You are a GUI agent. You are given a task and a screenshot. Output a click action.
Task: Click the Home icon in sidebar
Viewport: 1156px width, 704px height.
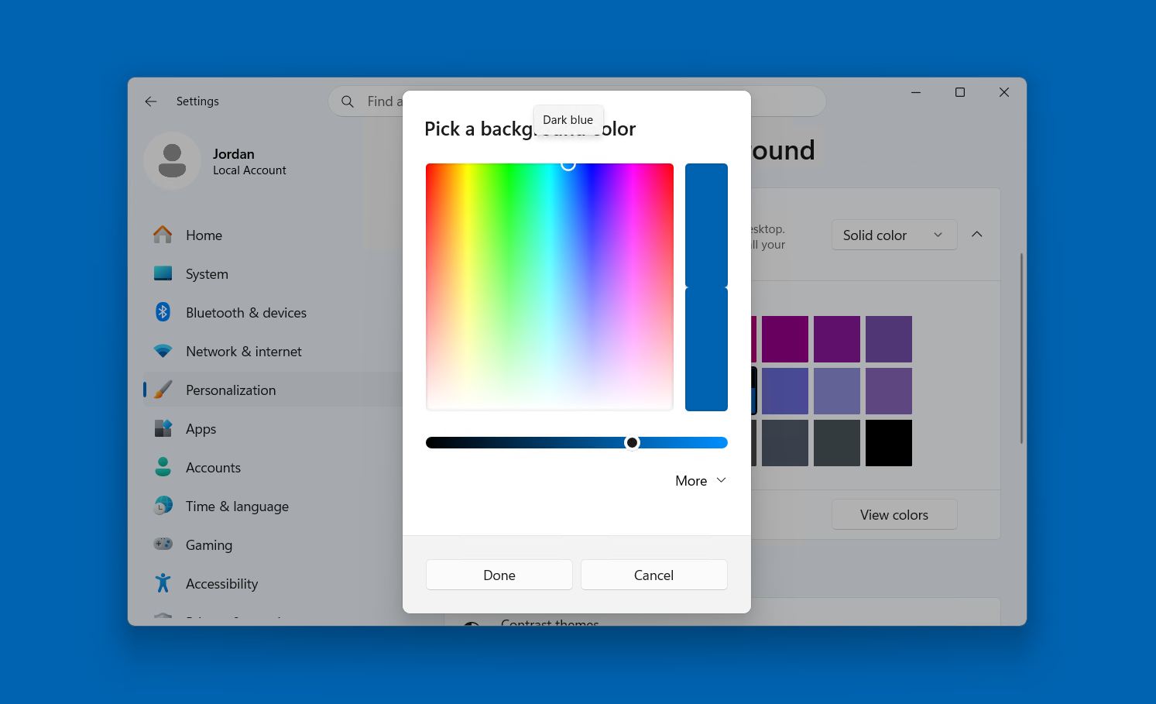163,235
